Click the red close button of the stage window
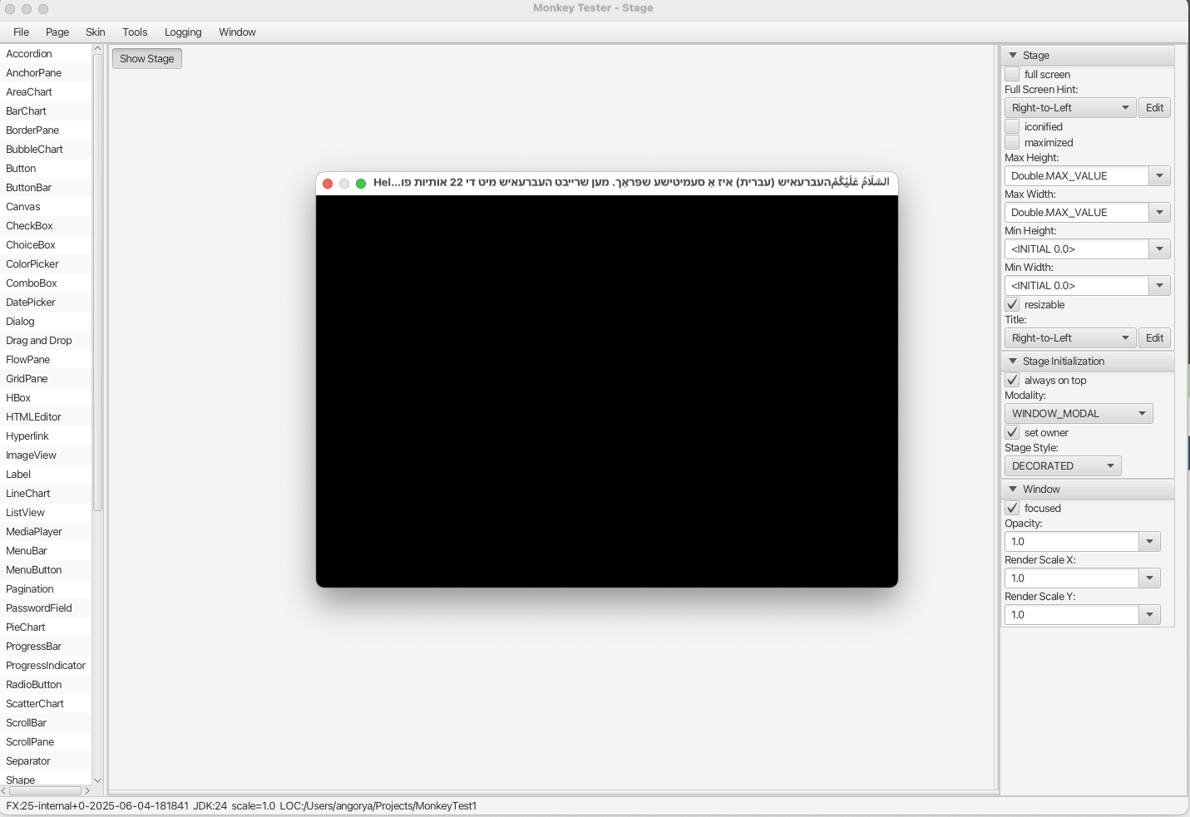 328,184
